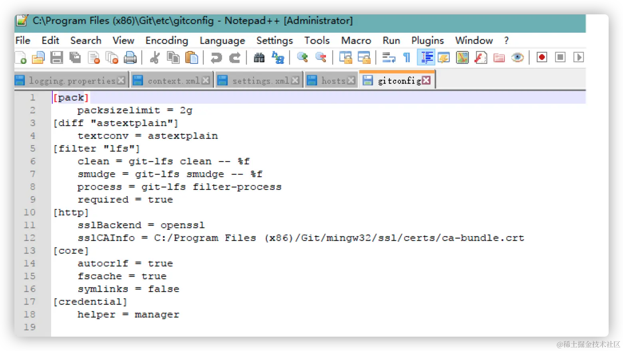Cut selection with the scissors icon

coord(155,58)
